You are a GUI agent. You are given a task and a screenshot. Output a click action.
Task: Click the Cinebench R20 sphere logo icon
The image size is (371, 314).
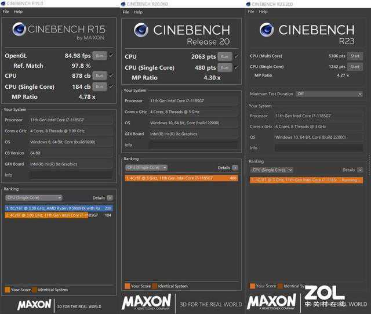(x=141, y=30)
